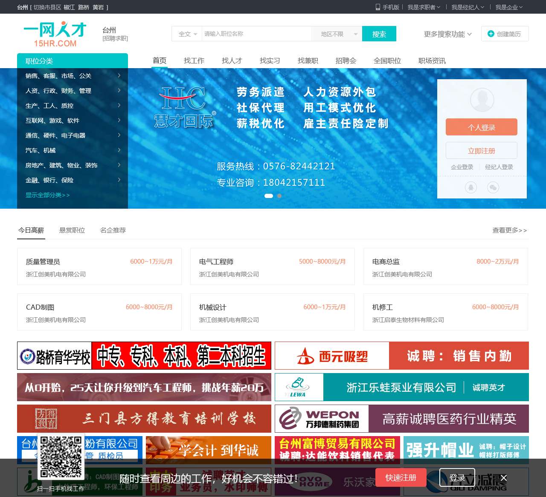Open the 招聘会 nav tab
This screenshot has height=497, width=546.
coord(346,60)
